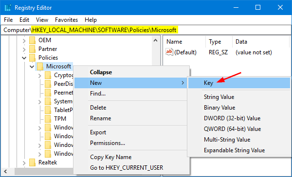
Task: Expand the Partner key
Action: (24, 49)
